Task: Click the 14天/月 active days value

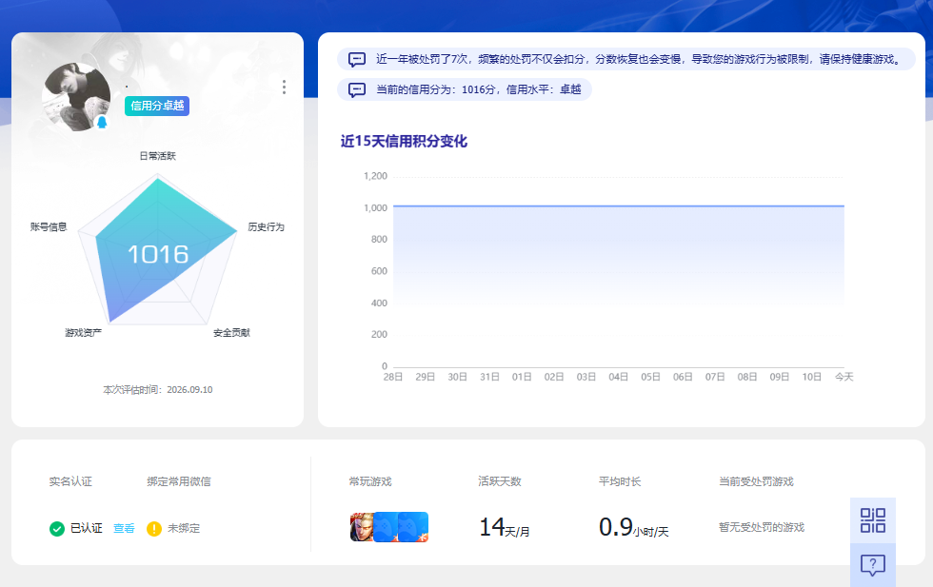Action: [x=504, y=527]
